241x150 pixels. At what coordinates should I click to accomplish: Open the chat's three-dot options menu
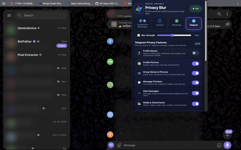[227, 14]
